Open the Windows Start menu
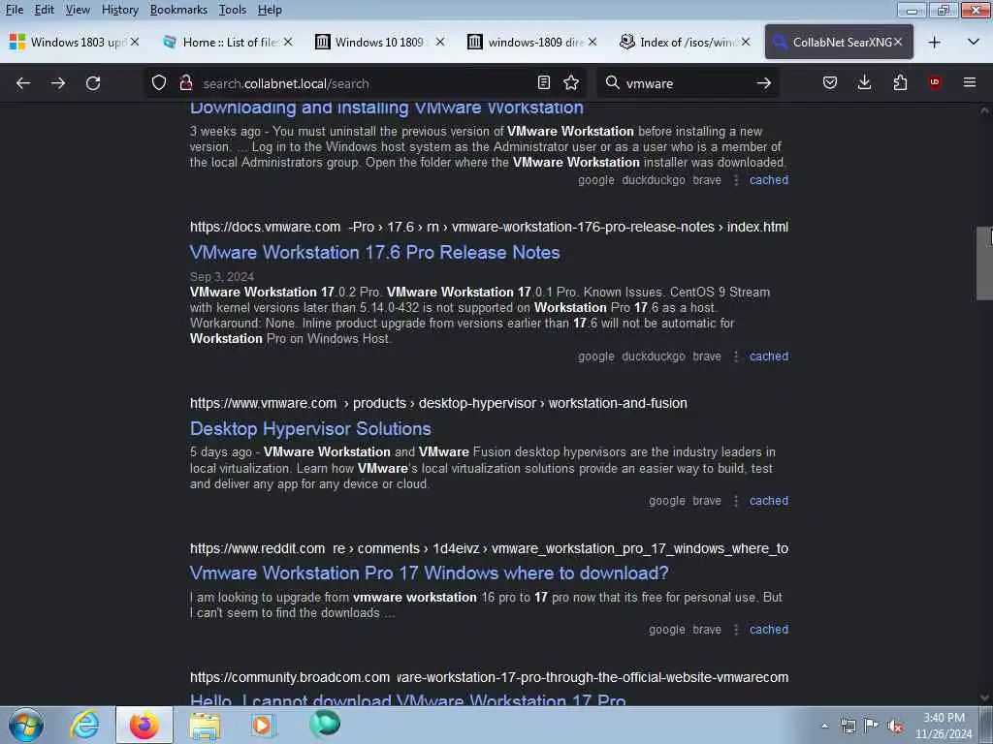Screen dimensions: 993x744 click(x=26, y=725)
